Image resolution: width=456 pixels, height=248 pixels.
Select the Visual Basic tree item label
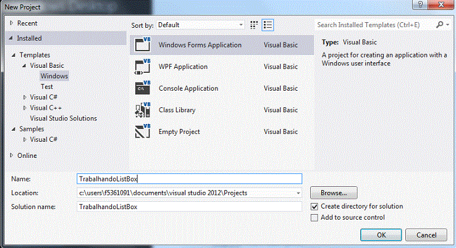(47, 65)
